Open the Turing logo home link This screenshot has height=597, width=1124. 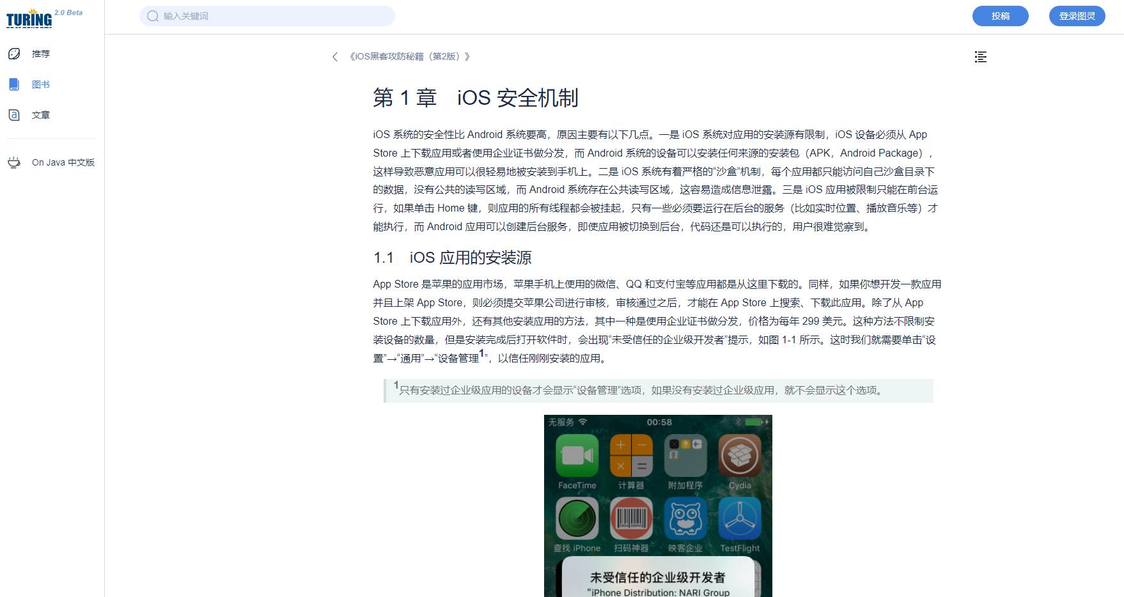(x=29, y=19)
